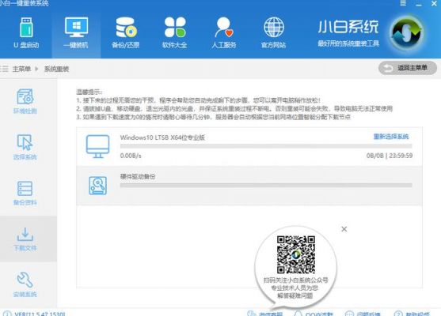The image size is (441, 316).
Task: Close the 小白一键重装系统 window
Action: (434, 4)
